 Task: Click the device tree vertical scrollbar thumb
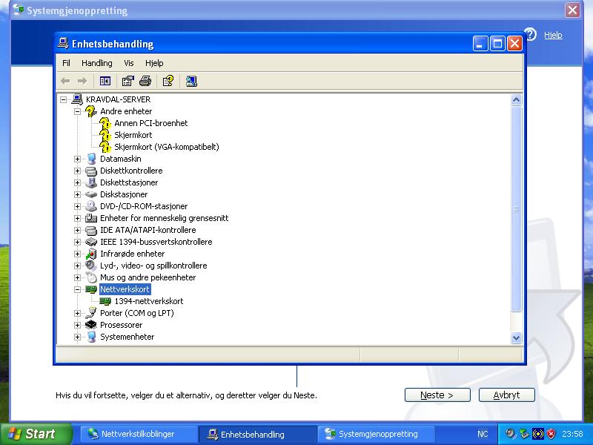click(x=516, y=209)
